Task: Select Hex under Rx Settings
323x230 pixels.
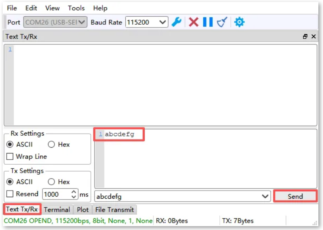Action: 51,145
